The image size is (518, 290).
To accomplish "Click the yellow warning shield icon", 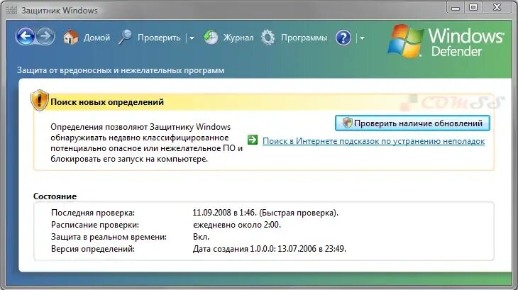I will point(40,100).
